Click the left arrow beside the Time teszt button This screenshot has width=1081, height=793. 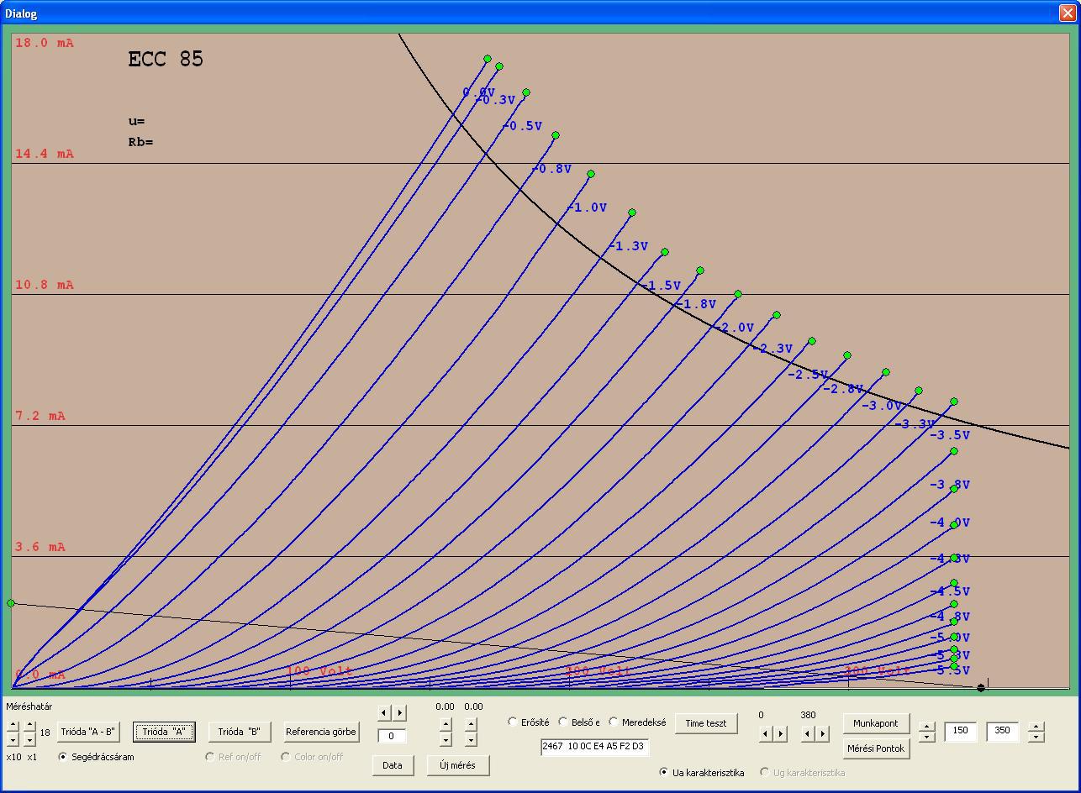click(765, 733)
